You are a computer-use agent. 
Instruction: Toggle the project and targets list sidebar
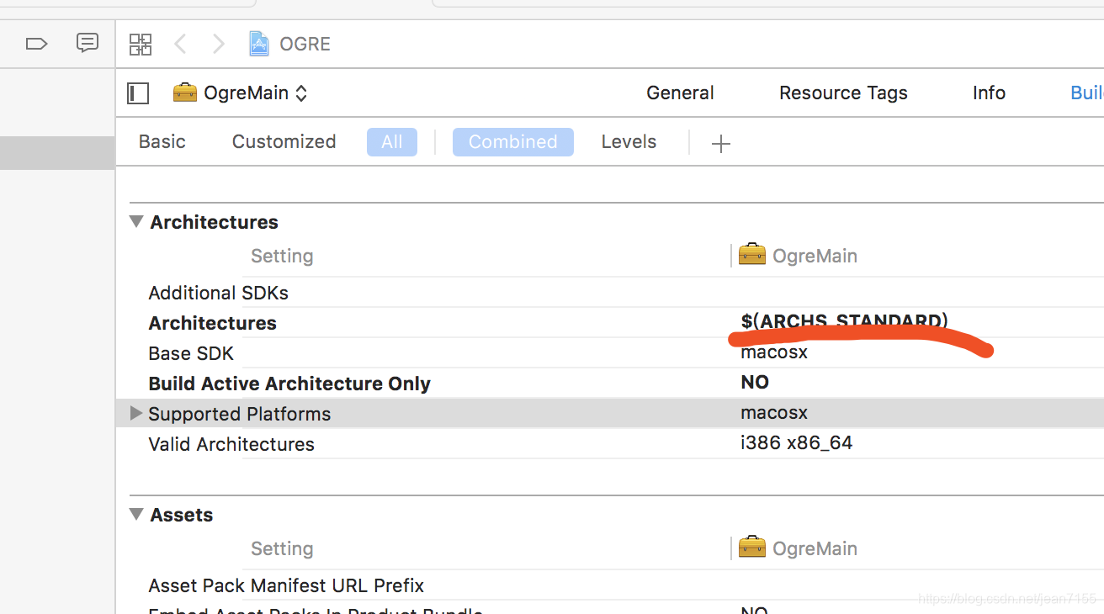138,93
